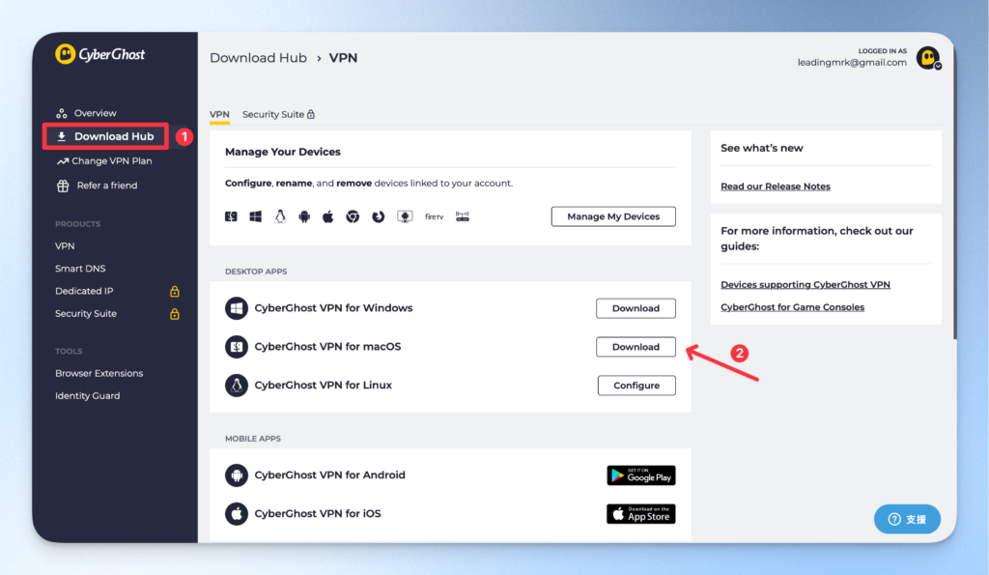Click iOS Apple icon in Mobile Apps
This screenshot has width=989, height=575.
tap(237, 514)
